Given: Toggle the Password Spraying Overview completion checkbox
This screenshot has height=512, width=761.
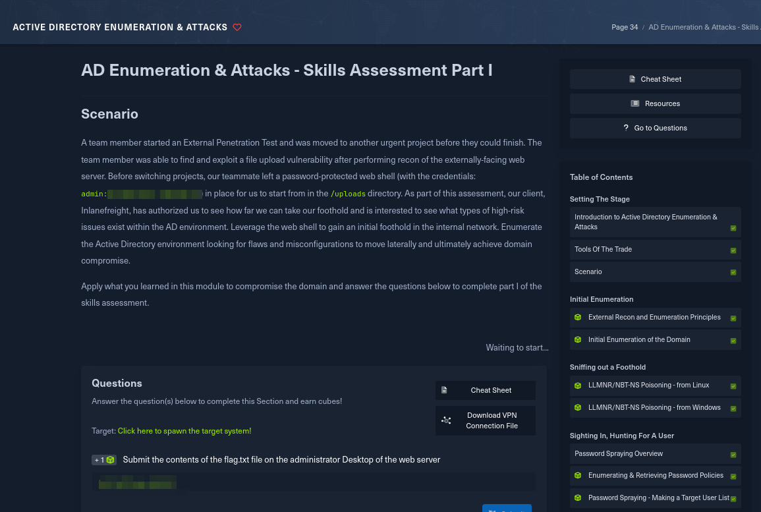Looking at the screenshot, I should tap(733, 454).
